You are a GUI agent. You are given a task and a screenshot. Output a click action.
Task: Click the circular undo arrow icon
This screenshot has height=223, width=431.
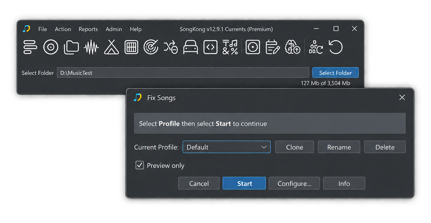pos(336,47)
